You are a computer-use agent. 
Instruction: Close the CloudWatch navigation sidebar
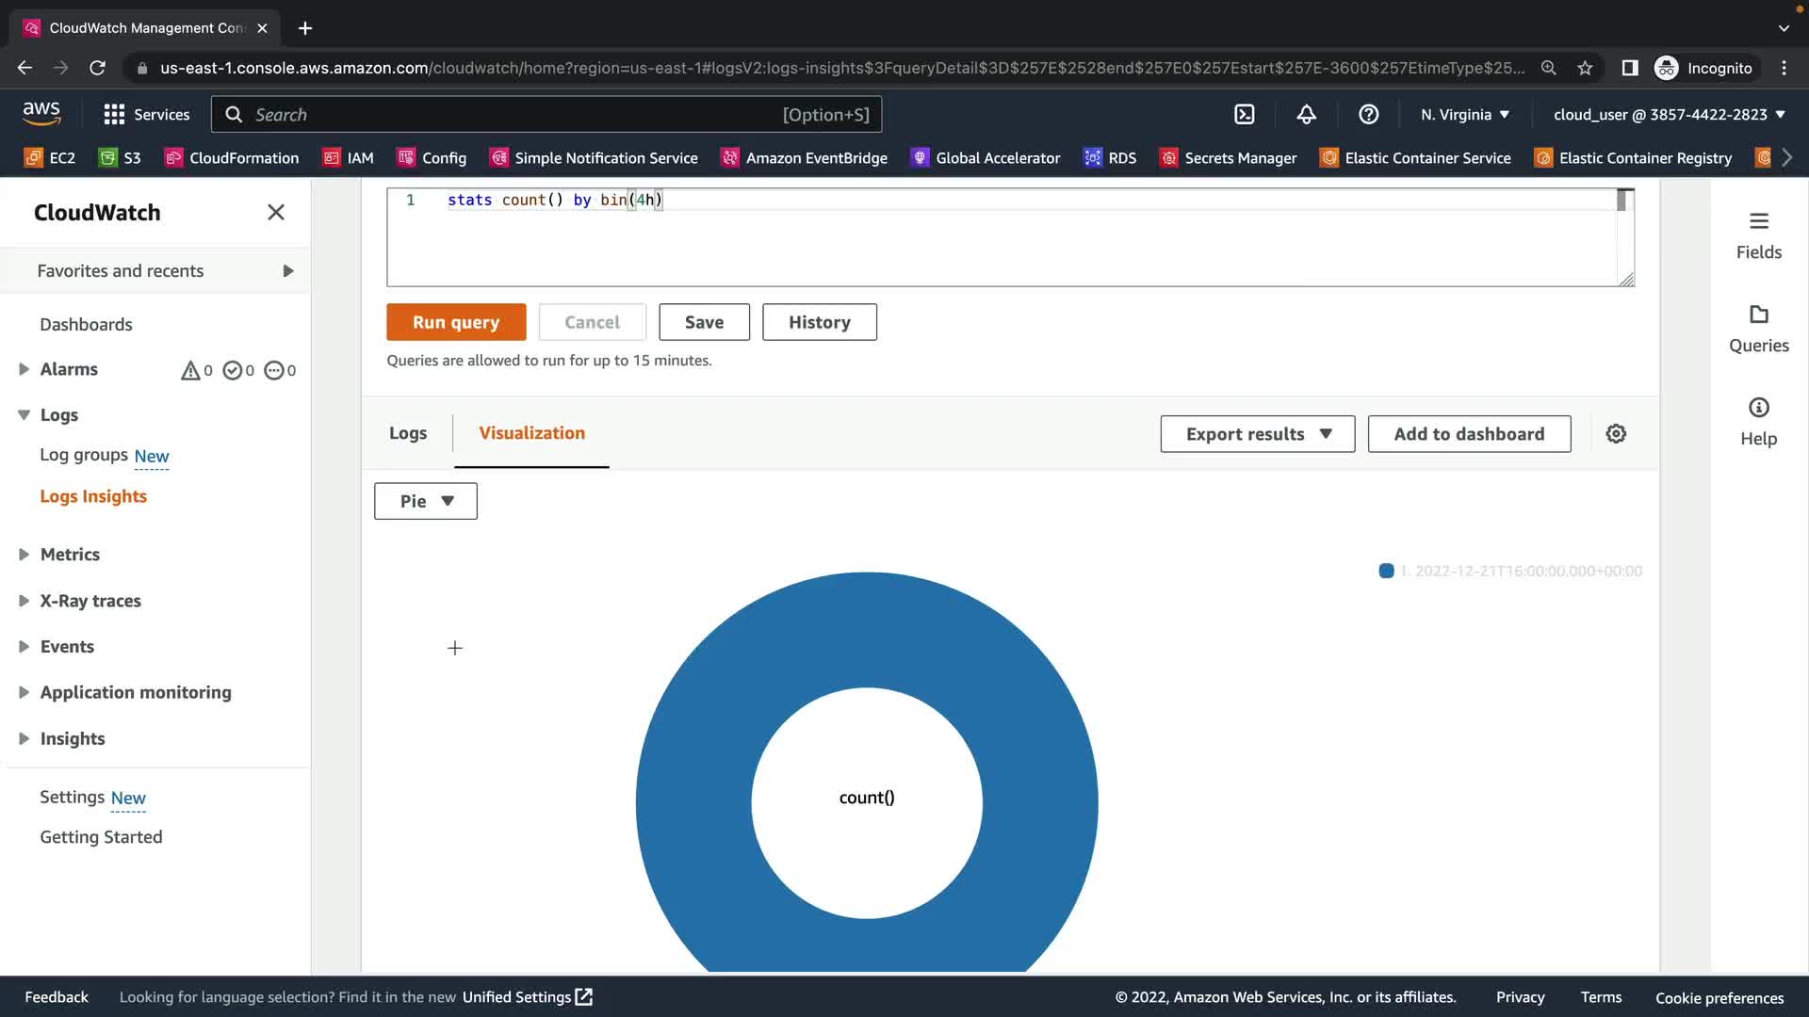click(275, 213)
